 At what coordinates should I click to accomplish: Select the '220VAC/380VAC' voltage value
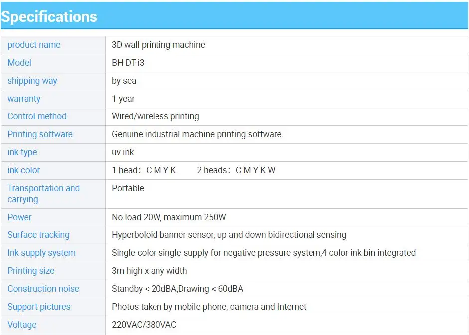click(144, 325)
